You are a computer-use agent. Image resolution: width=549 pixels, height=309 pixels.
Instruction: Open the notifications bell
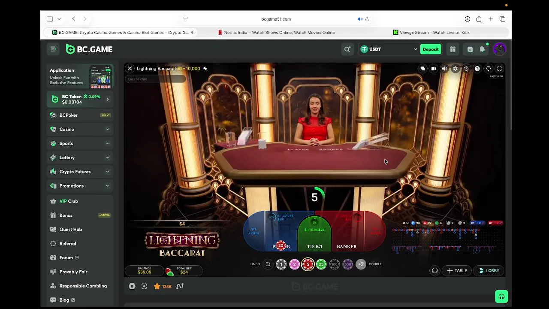483,49
